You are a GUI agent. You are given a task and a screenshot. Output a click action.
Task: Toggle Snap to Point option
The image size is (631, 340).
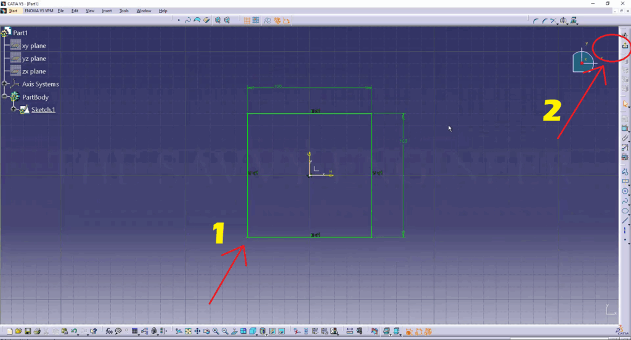(x=255, y=20)
